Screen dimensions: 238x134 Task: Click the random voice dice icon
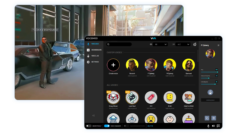(x=195, y=44)
